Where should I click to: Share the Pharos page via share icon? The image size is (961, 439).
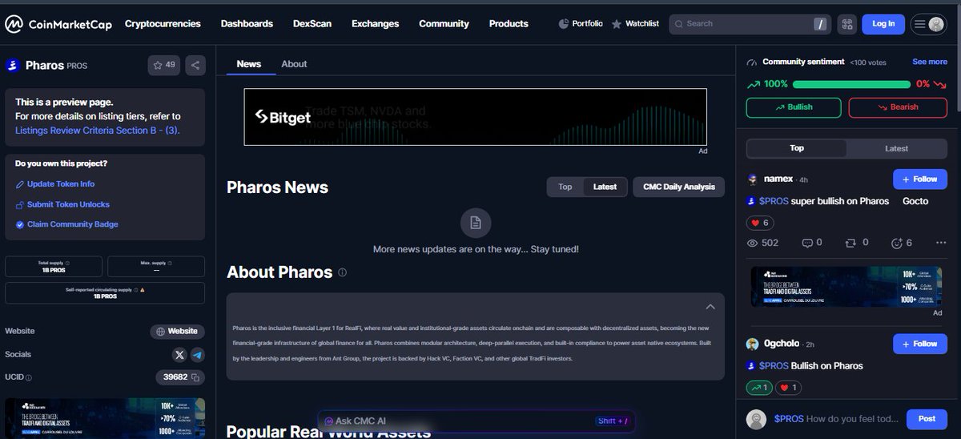pos(195,65)
